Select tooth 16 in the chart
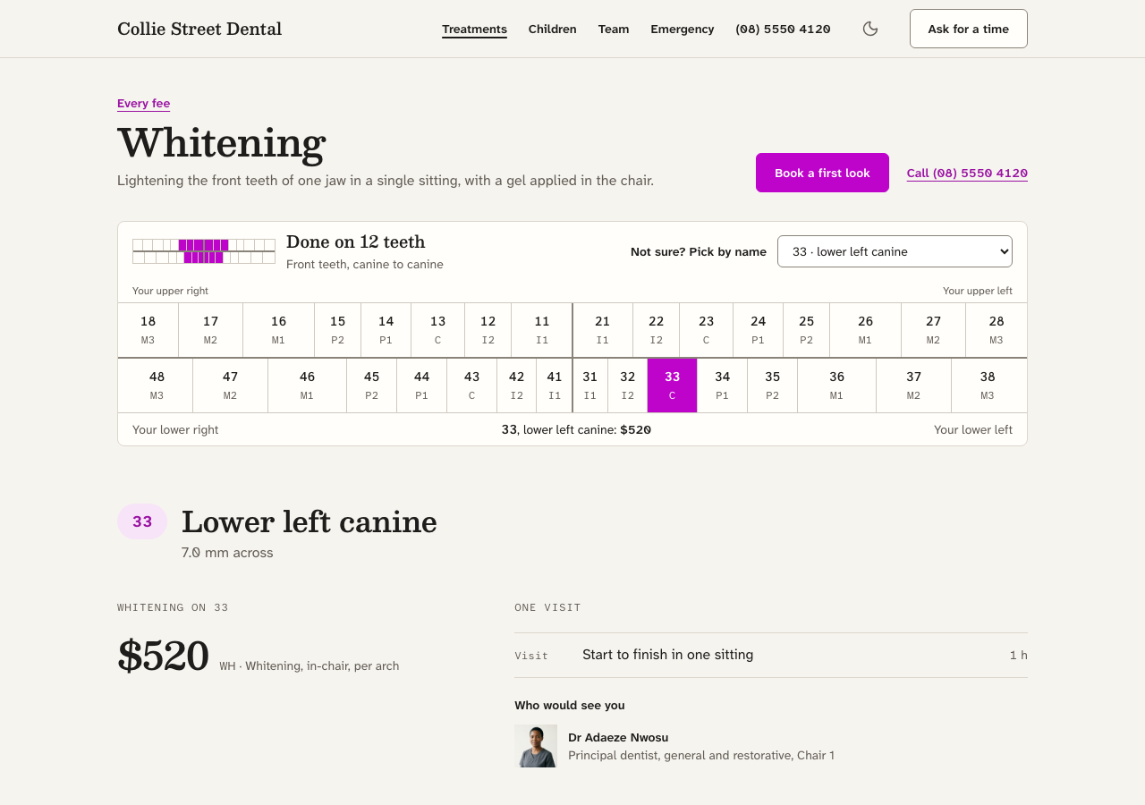The width and height of the screenshot is (1145, 805). coord(279,330)
